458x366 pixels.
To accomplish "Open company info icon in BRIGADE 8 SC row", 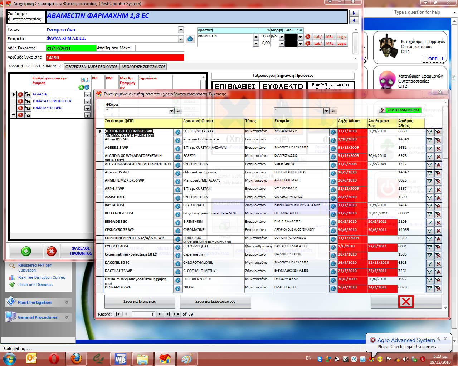I will pos(333,223).
